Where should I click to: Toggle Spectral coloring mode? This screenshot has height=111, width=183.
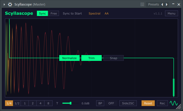[94, 14]
